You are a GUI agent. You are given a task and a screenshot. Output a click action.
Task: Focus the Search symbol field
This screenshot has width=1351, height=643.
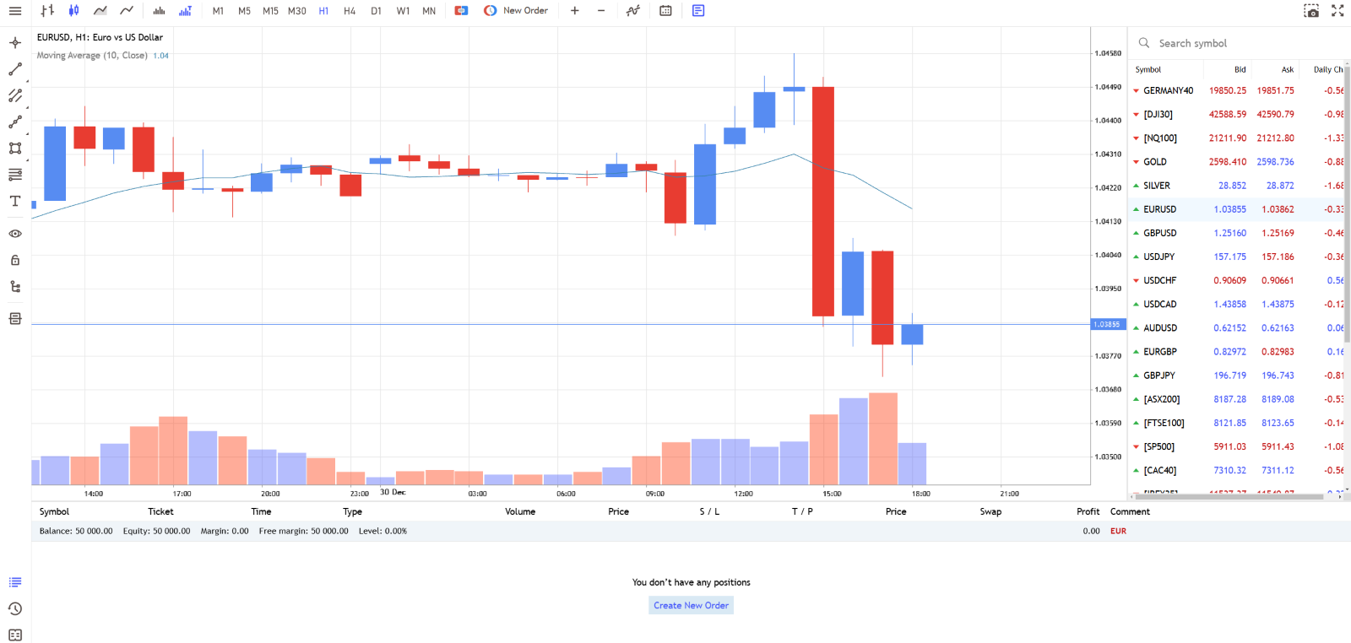(1241, 43)
